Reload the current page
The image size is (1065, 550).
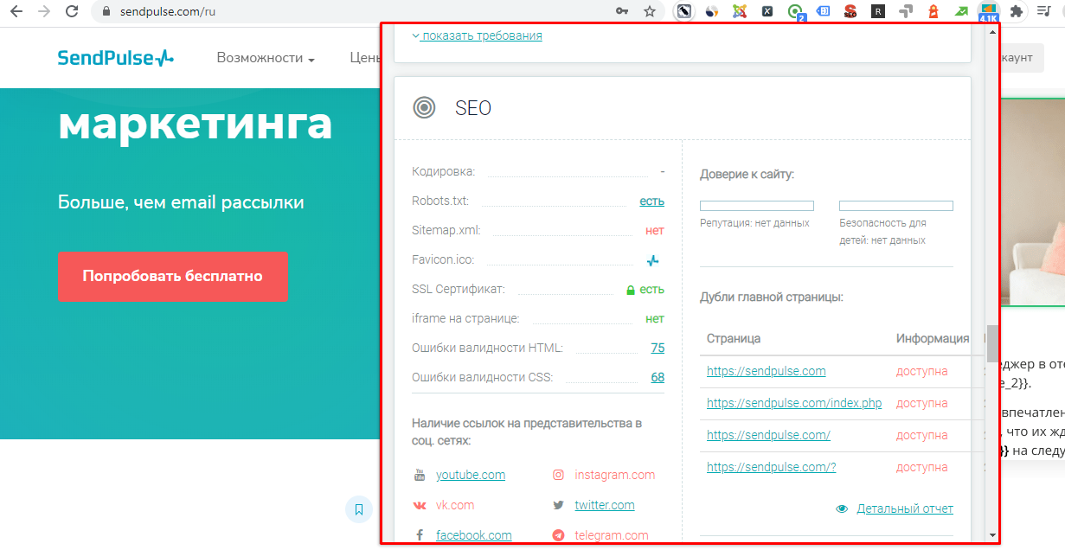tap(73, 11)
